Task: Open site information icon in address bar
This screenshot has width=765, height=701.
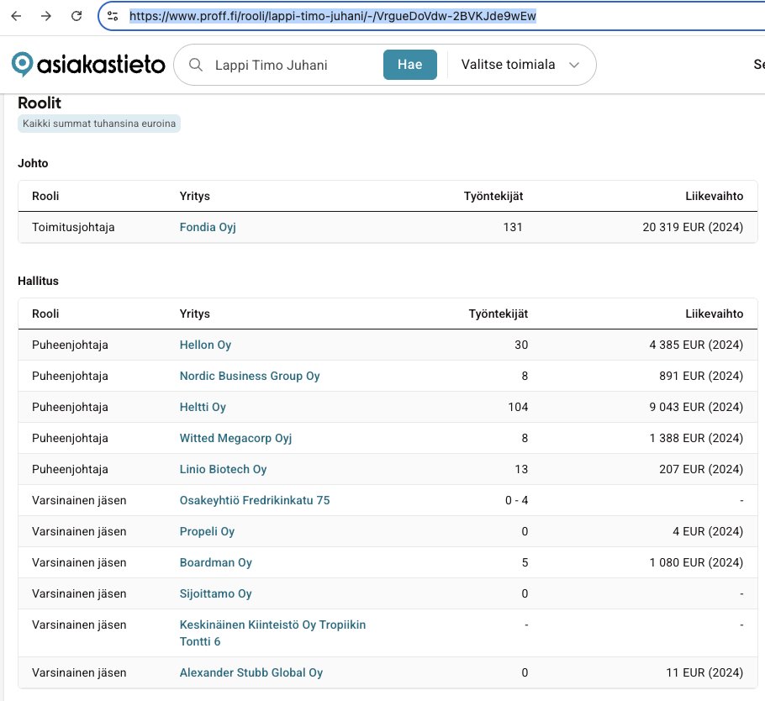Action: click(113, 16)
